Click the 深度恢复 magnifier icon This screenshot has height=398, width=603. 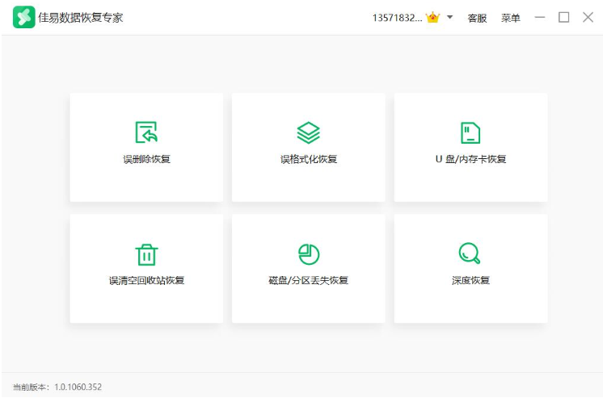(x=470, y=254)
